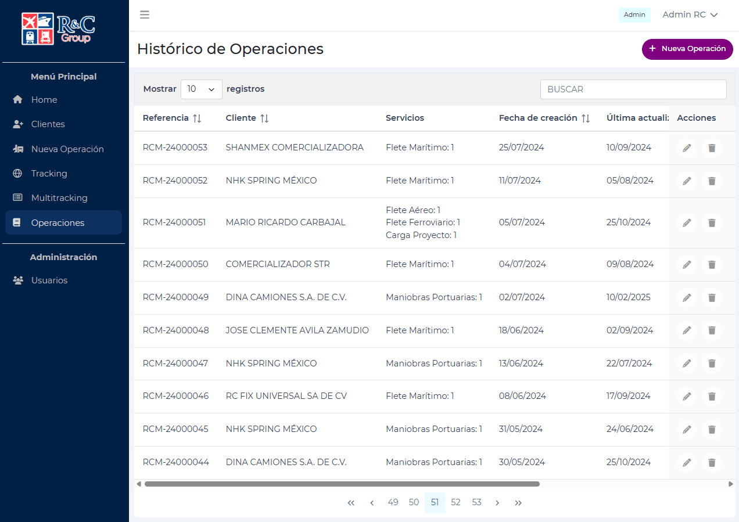This screenshot has width=739, height=522.
Task: Go to page 50
Action: pos(414,503)
